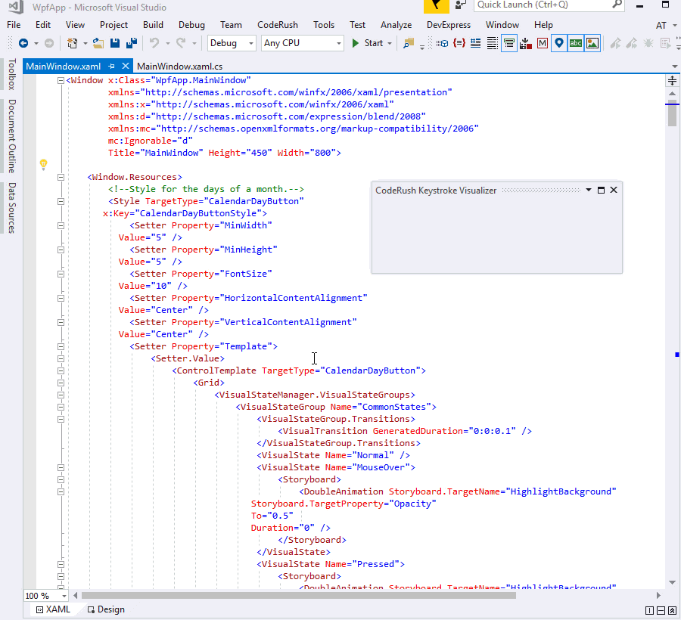
Task: Toggle the swap panes double-chevron control
Action: click(671, 610)
